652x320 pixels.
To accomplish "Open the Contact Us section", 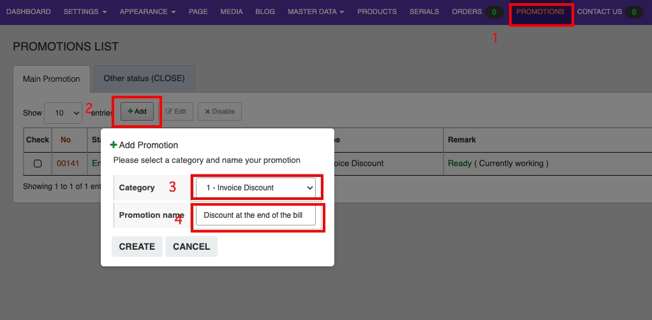I will [599, 12].
